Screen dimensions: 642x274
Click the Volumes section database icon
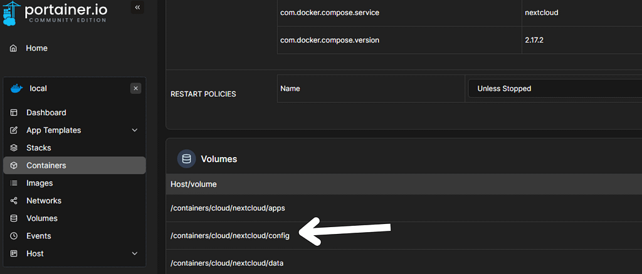[x=186, y=159]
